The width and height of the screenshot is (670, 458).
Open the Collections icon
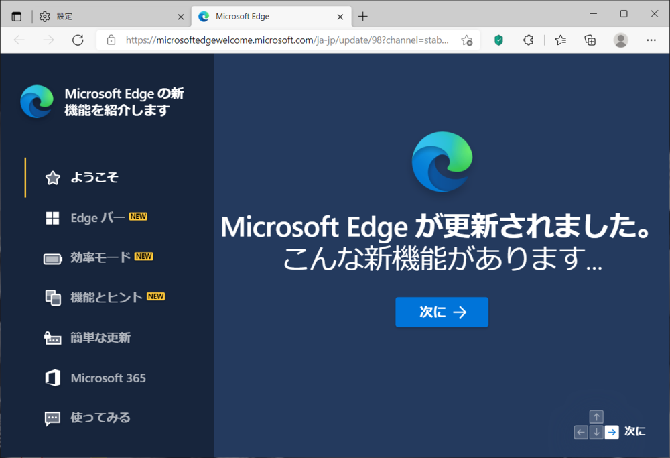tap(590, 40)
